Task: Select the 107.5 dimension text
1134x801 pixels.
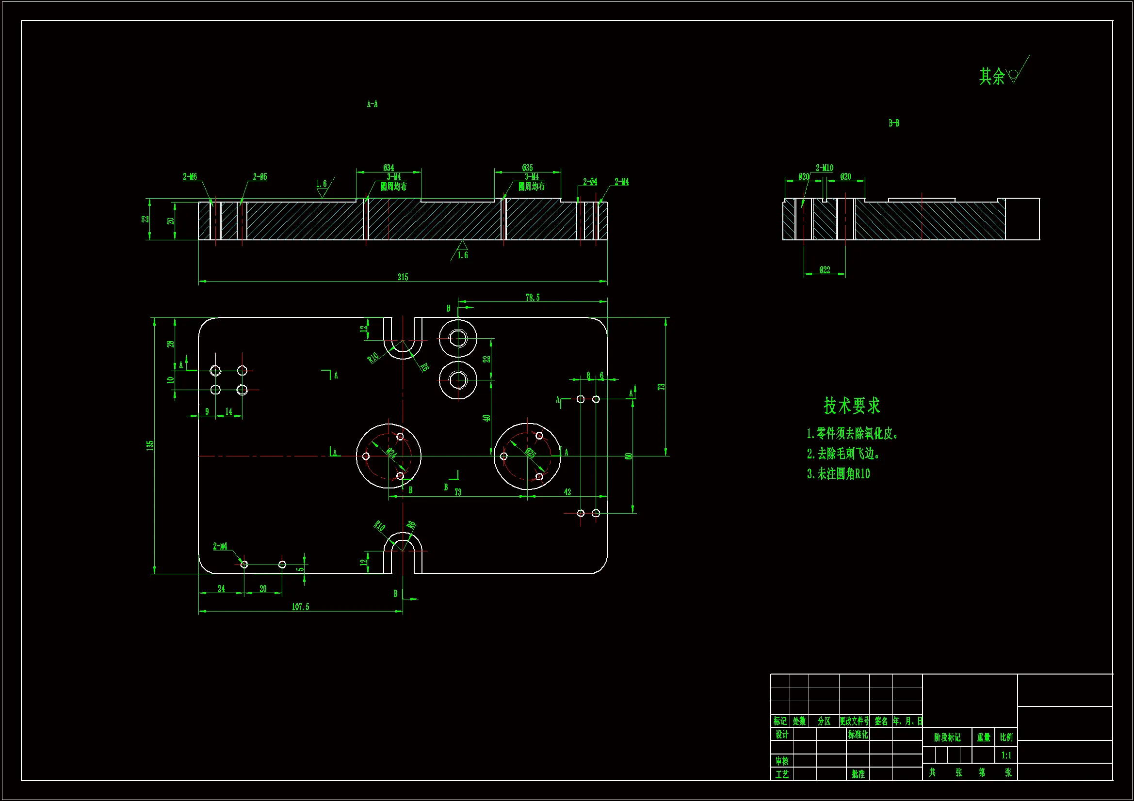Action: click(x=300, y=607)
